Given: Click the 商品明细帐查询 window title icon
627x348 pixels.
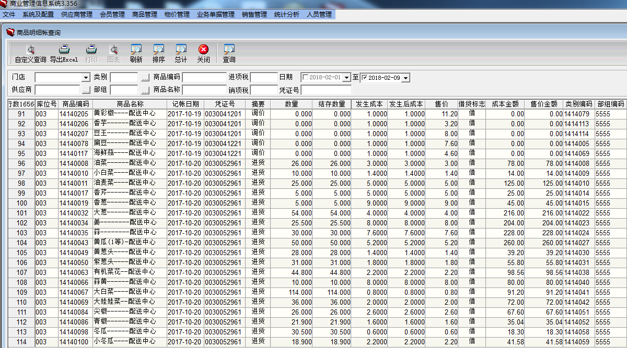Looking at the screenshot, I should tap(10, 32).
